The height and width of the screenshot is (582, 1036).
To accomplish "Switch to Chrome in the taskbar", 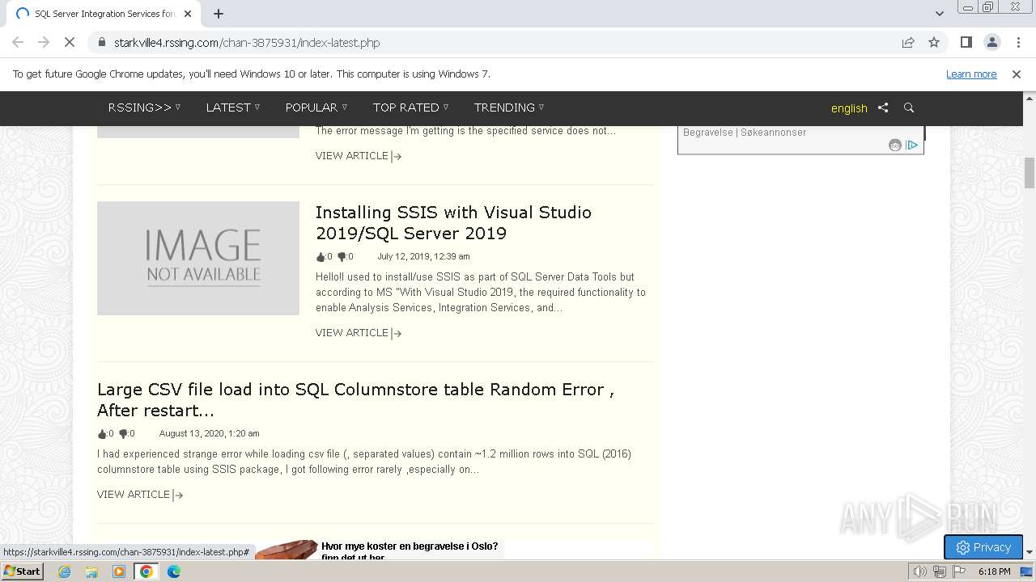I will pyautogui.click(x=146, y=571).
